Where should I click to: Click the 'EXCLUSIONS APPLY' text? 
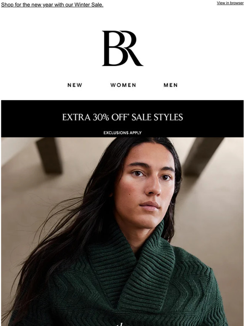pos(122,133)
